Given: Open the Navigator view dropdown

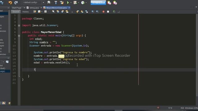Looking at the screenshot, I should (3, 62).
